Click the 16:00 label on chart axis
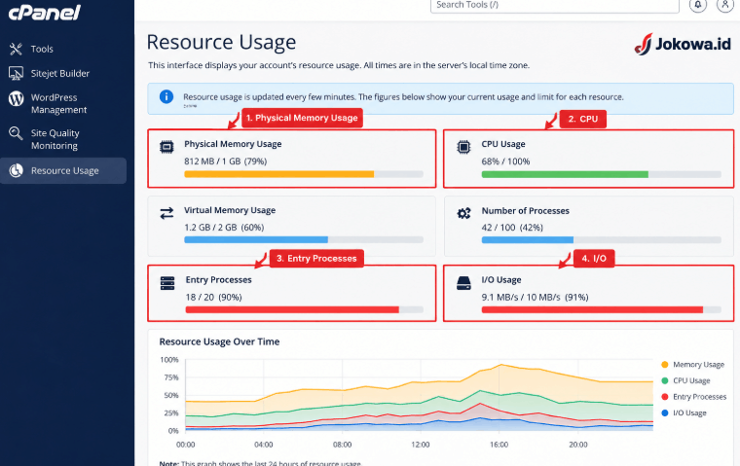The height and width of the screenshot is (466, 740). pyautogui.click(x=499, y=445)
